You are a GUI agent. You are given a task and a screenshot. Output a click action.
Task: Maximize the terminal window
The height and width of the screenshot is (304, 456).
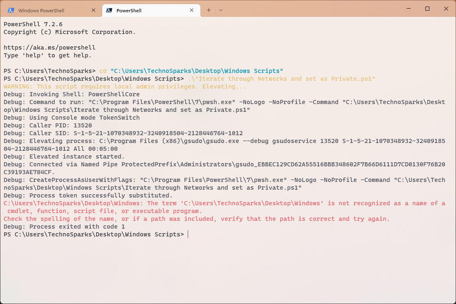click(427, 9)
